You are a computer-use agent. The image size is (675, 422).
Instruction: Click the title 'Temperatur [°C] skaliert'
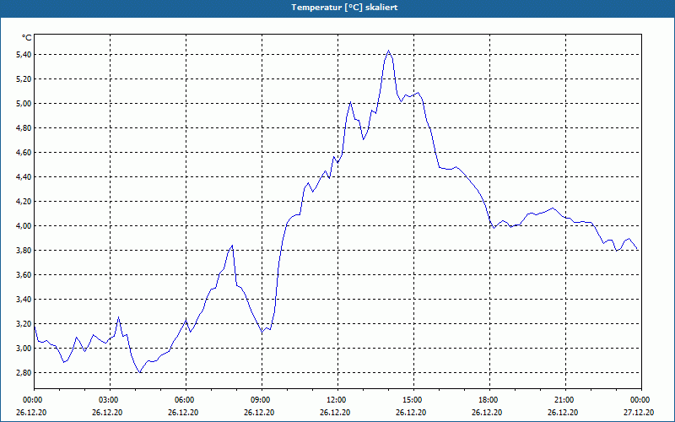point(344,8)
